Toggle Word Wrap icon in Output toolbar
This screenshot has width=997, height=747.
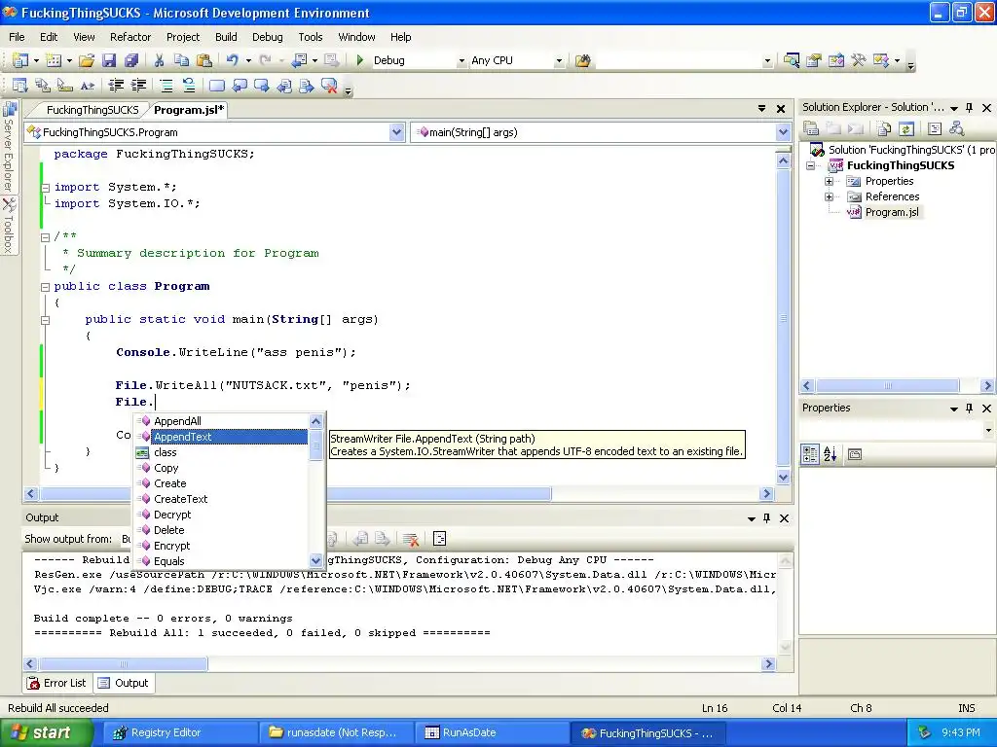(439, 539)
